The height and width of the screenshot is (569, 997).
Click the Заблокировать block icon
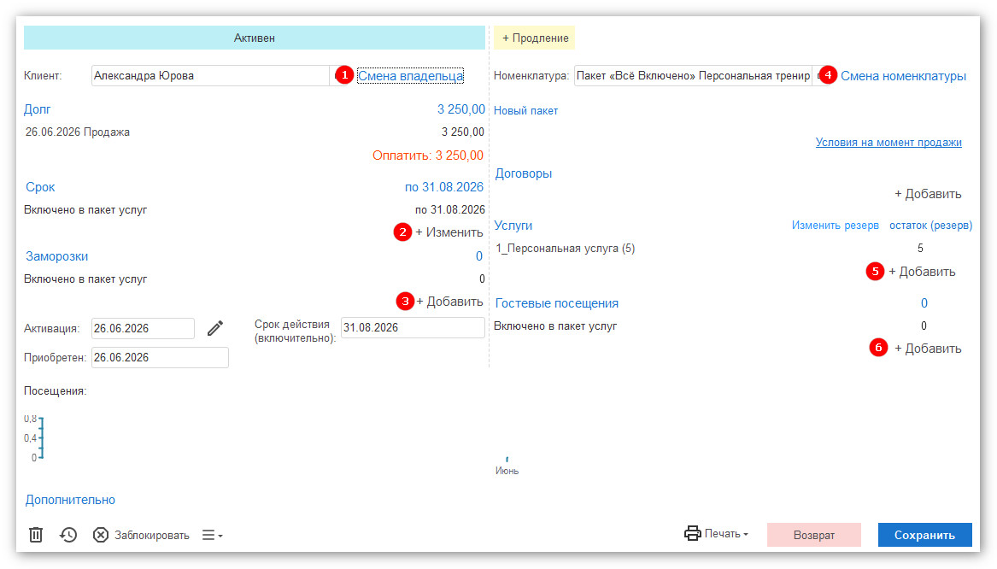pyautogui.click(x=101, y=535)
